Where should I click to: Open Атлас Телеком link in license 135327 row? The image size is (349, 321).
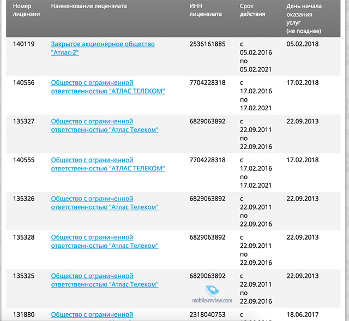tap(105, 126)
